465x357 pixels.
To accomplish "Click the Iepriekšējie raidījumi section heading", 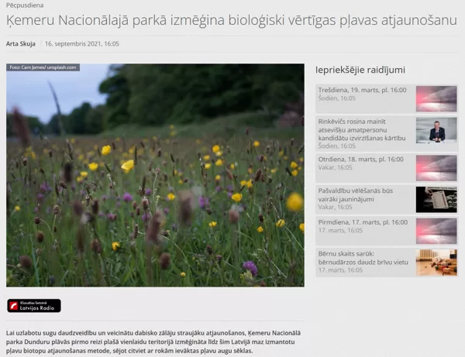I will click(x=360, y=70).
